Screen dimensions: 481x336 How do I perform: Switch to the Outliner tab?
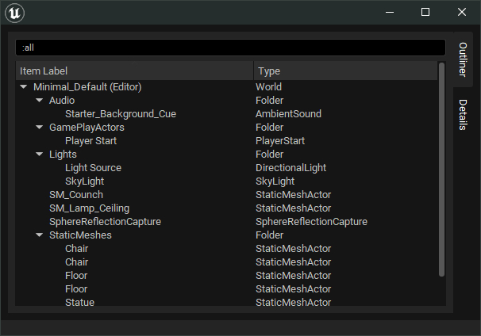coord(463,59)
